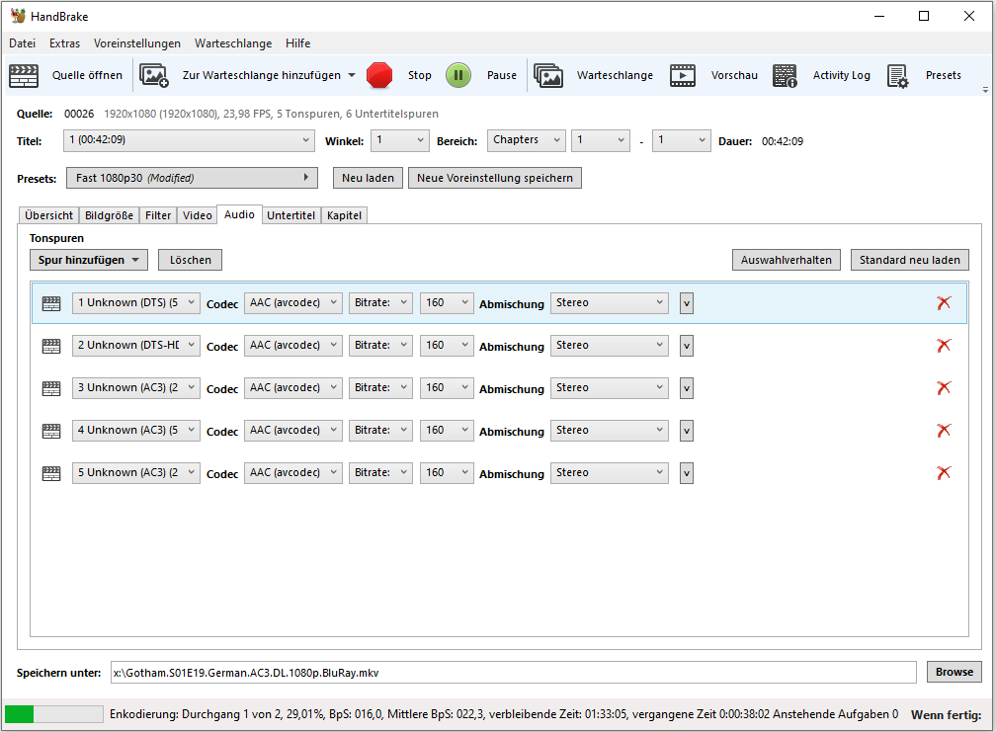Remove audio track 3 with red X

click(x=944, y=388)
